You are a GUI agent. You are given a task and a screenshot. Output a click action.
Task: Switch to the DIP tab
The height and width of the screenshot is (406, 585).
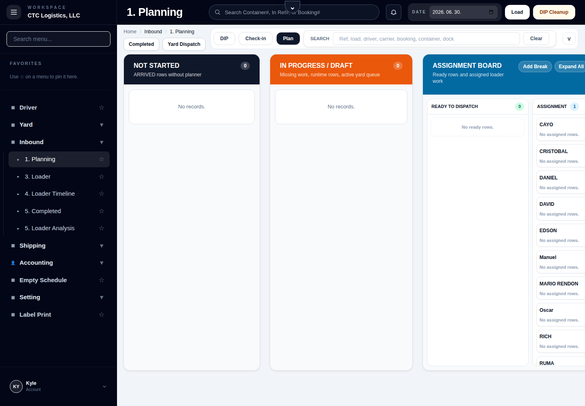pos(224,39)
